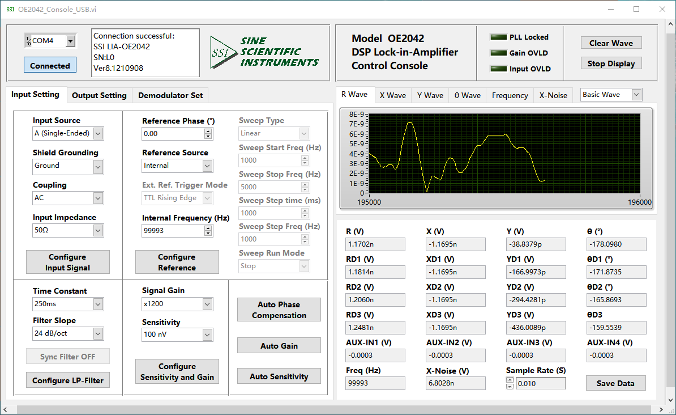Click the Y (V) readout field
The image size is (676, 415).
pyautogui.click(x=536, y=244)
